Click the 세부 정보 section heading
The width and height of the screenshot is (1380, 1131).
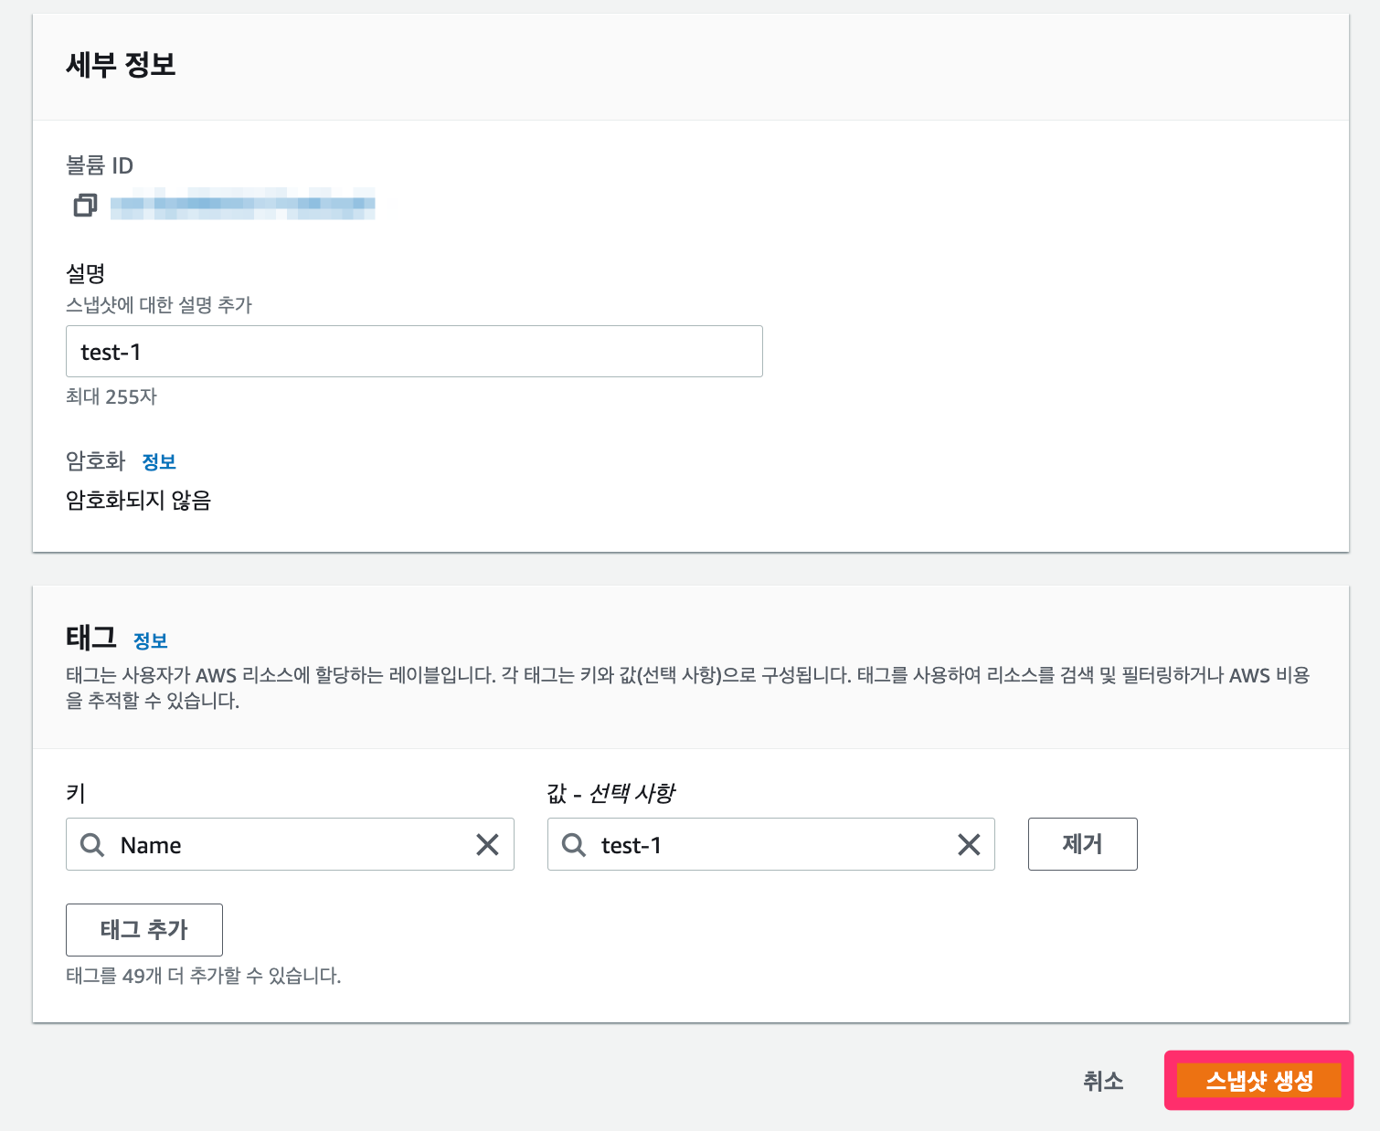pos(121,65)
